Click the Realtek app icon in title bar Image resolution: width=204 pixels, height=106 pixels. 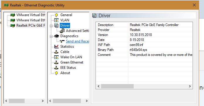6,5
